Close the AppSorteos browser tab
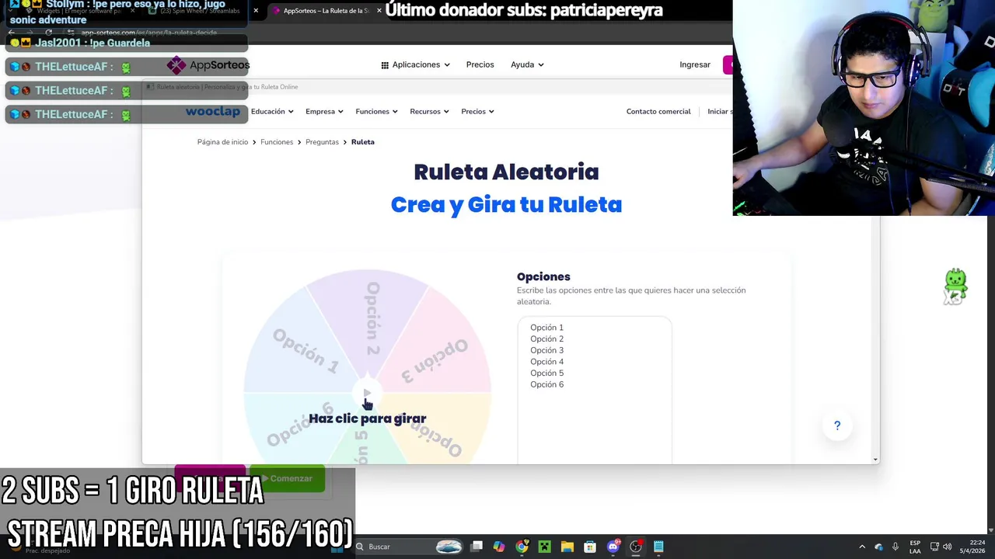The height and width of the screenshot is (559, 995). pos(379,11)
